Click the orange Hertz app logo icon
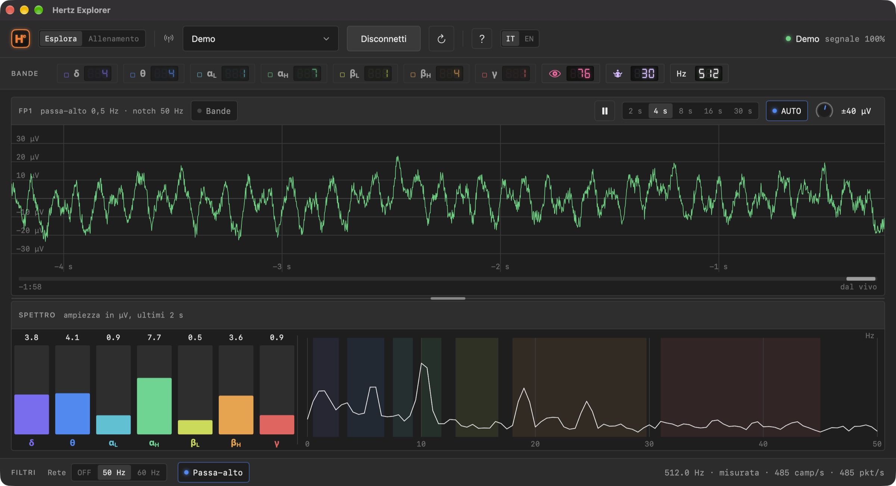Screen dimensions: 896x486 [21, 38]
